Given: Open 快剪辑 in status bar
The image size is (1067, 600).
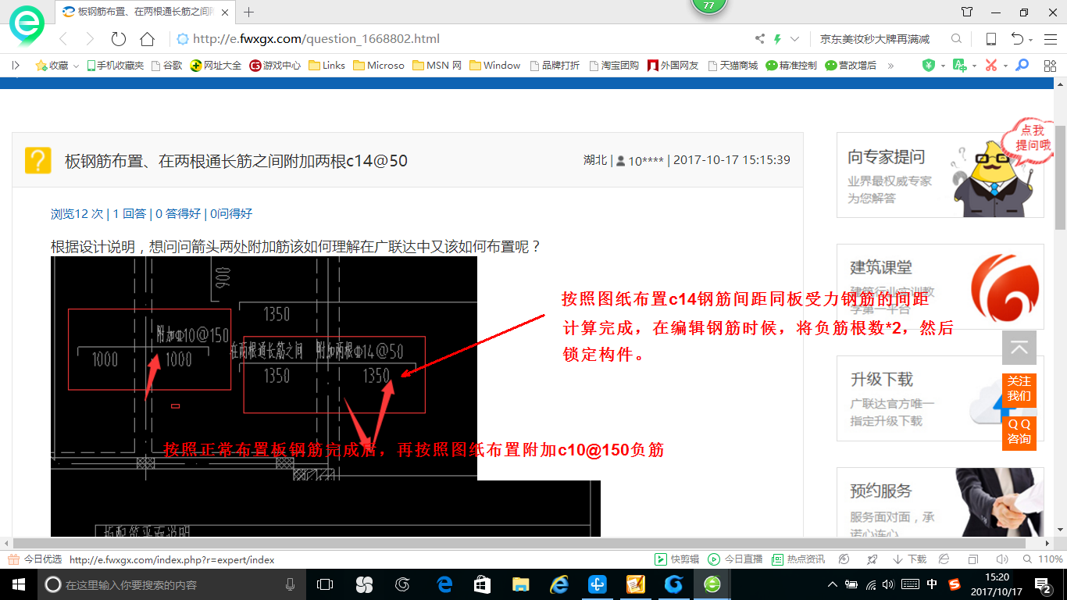Looking at the screenshot, I should tap(676, 559).
